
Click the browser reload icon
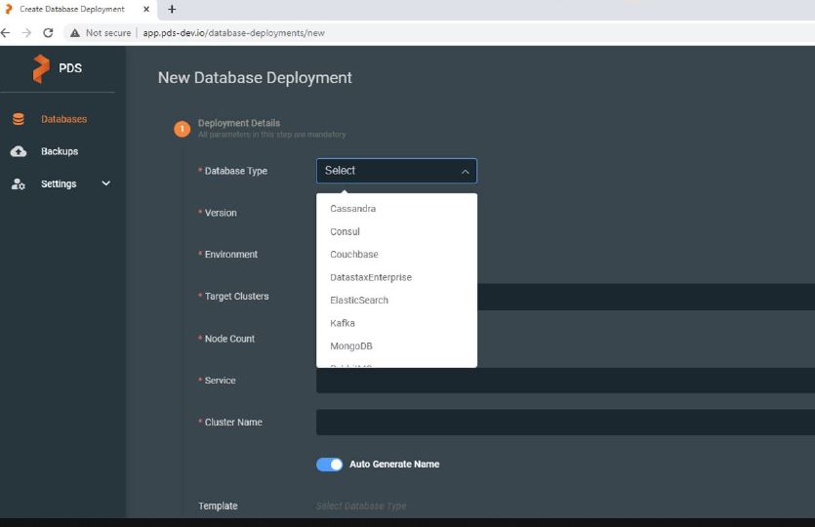pos(48,32)
